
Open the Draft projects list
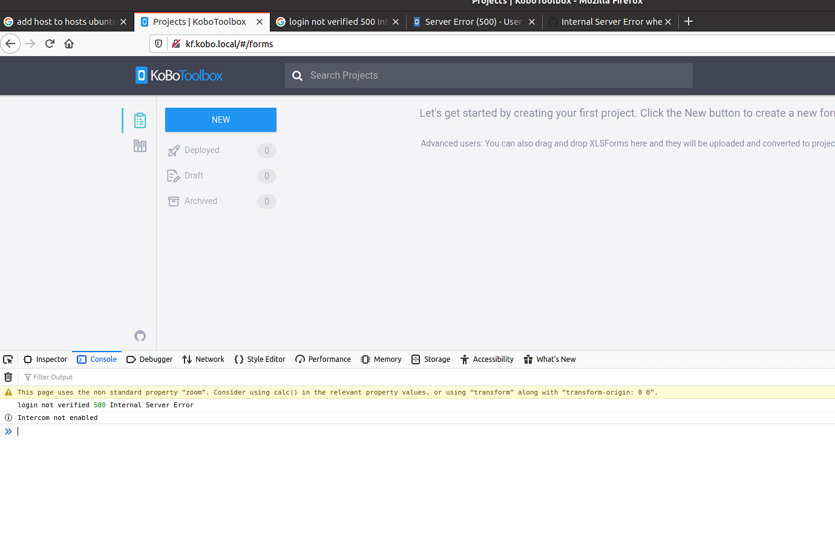coord(192,175)
